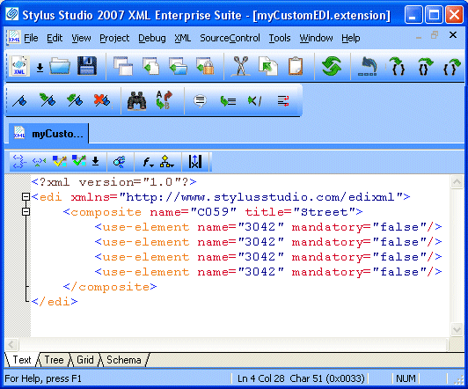Click the green-arrow lines icon after the speech bubble
The height and width of the screenshot is (389, 468).
pyautogui.click(x=228, y=101)
